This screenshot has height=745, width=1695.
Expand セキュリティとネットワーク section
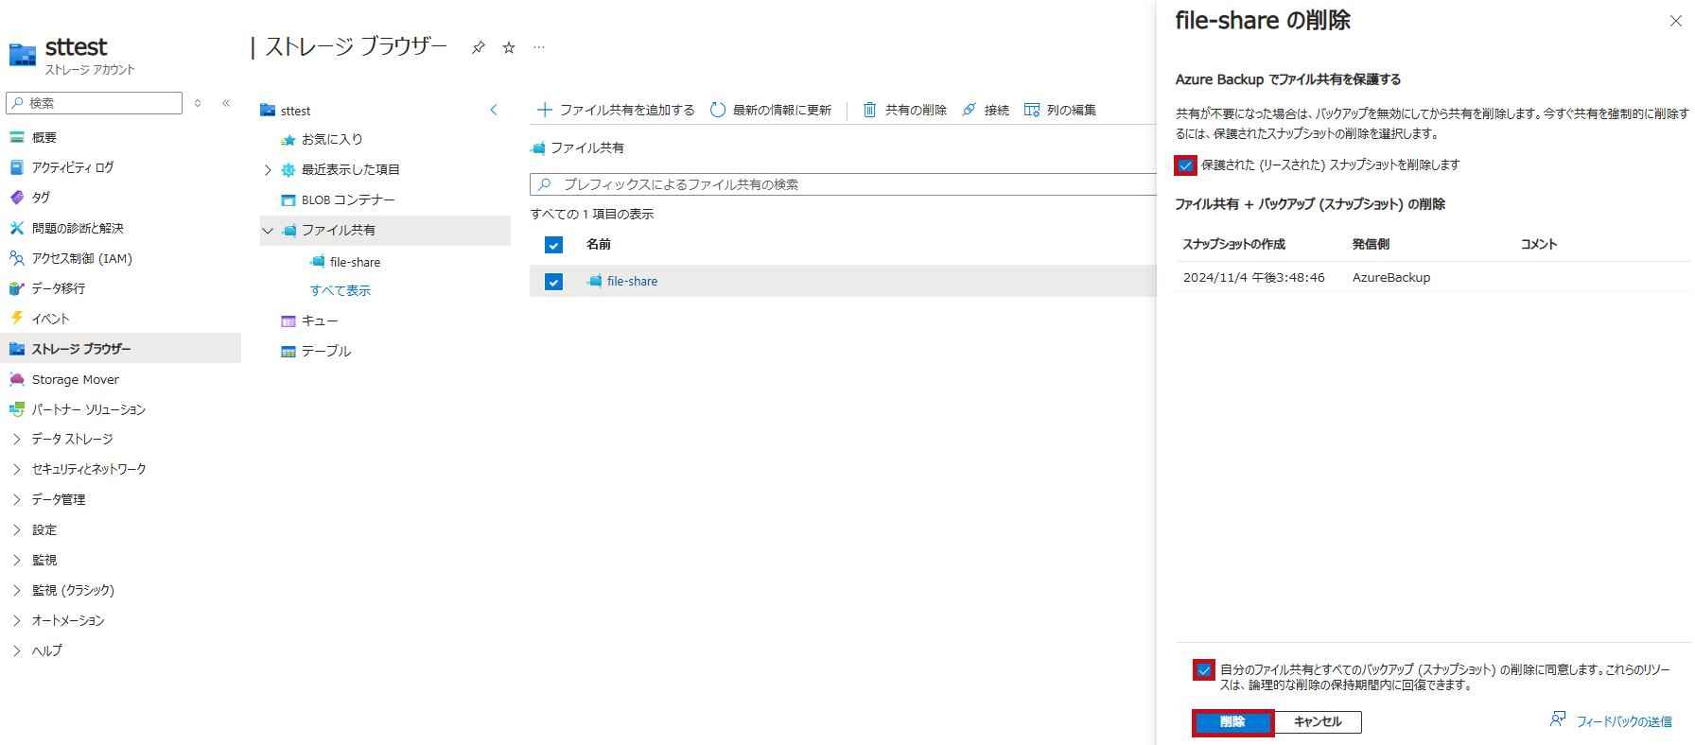coord(17,469)
